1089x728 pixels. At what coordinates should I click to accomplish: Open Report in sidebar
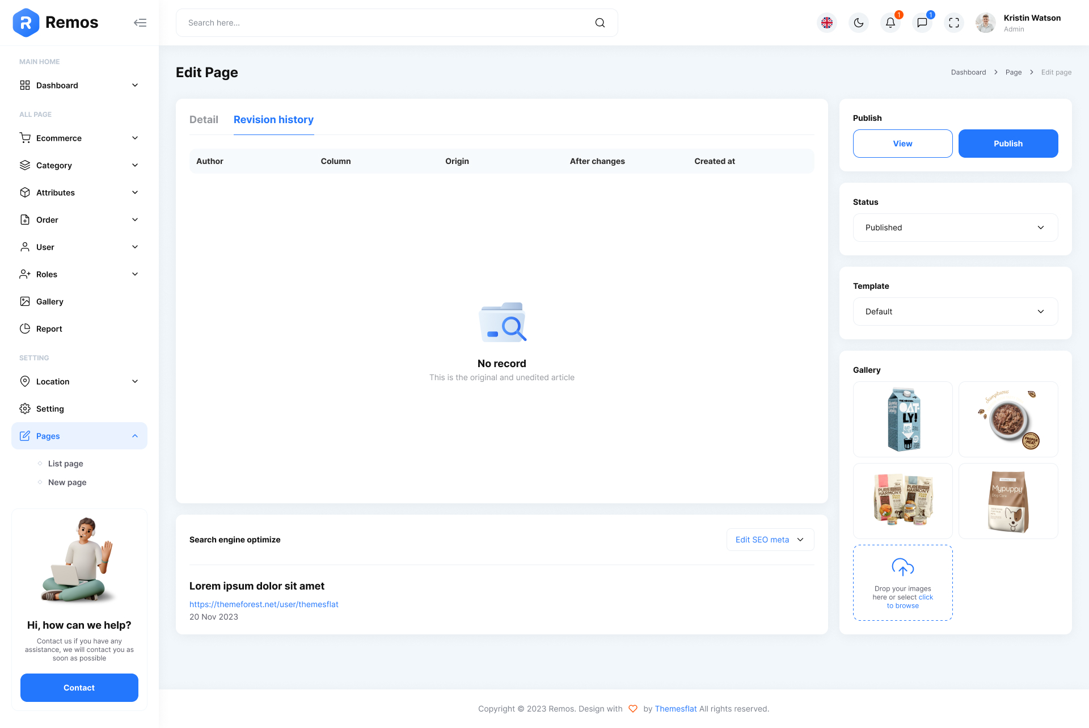(49, 329)
